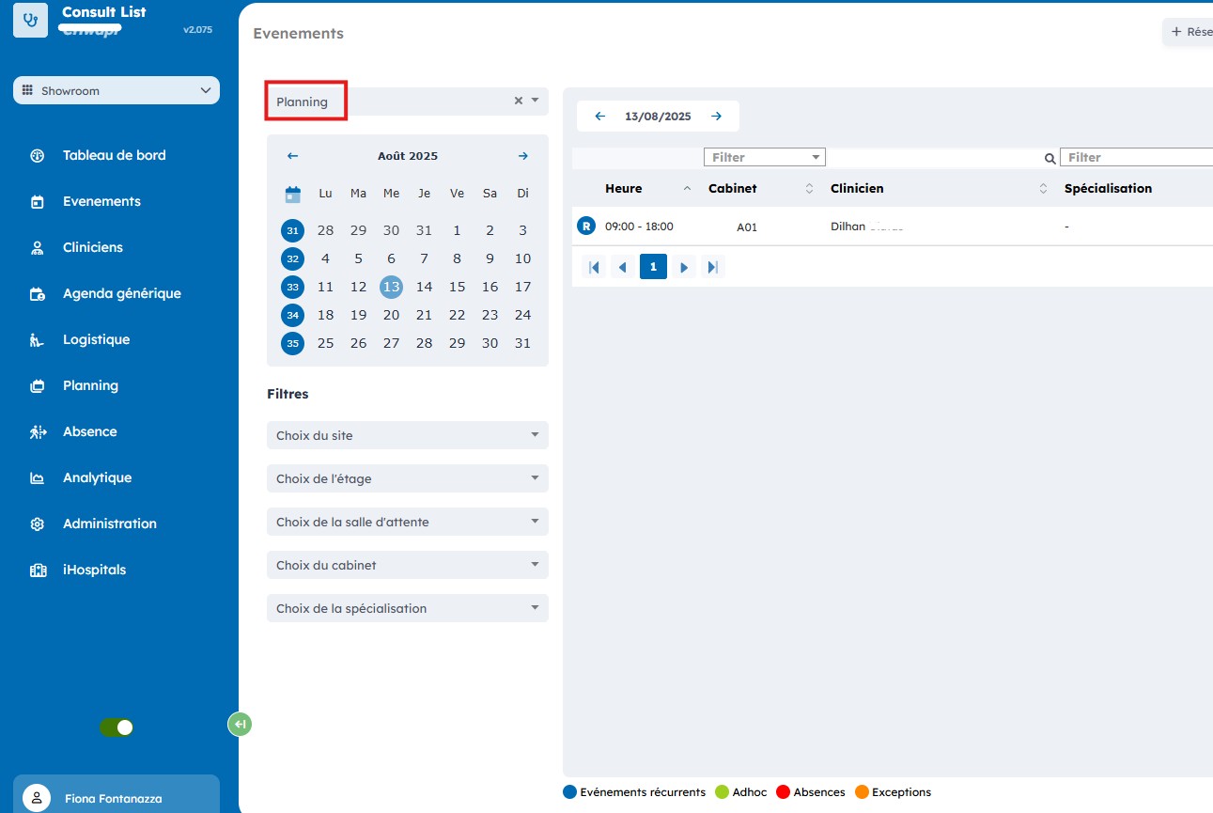Clear the Planning selection with X
Viewport: 1213px width, 813px height.
pyautogui.click(x=518, y=101)
